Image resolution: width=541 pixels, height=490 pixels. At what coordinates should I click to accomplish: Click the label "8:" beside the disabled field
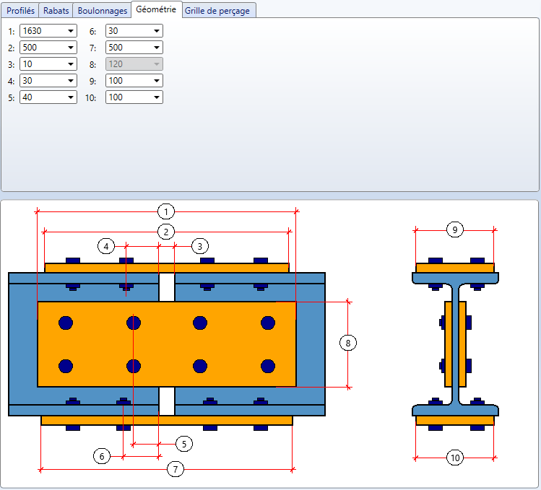click(x=92, y=65)
